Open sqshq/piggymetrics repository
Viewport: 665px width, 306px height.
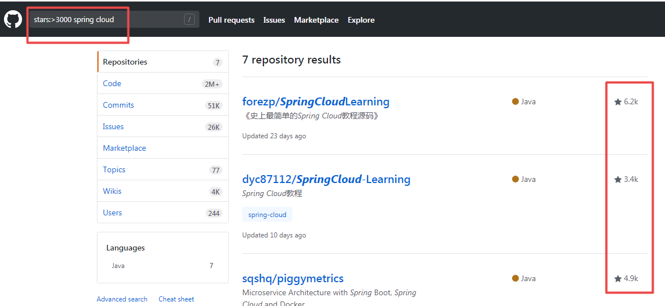[293, 279]
